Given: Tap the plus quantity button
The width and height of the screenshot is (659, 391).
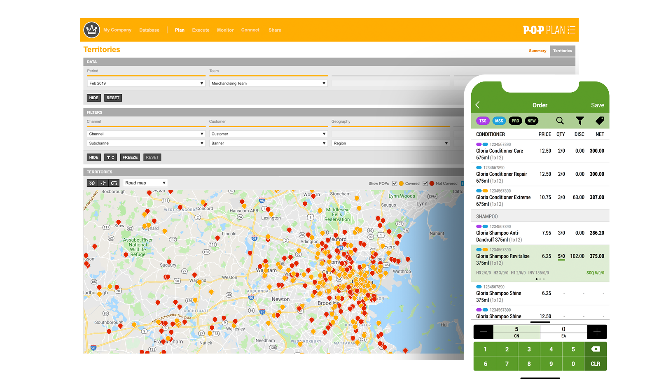Looking at the screenshot, I should tap(597, 332).
